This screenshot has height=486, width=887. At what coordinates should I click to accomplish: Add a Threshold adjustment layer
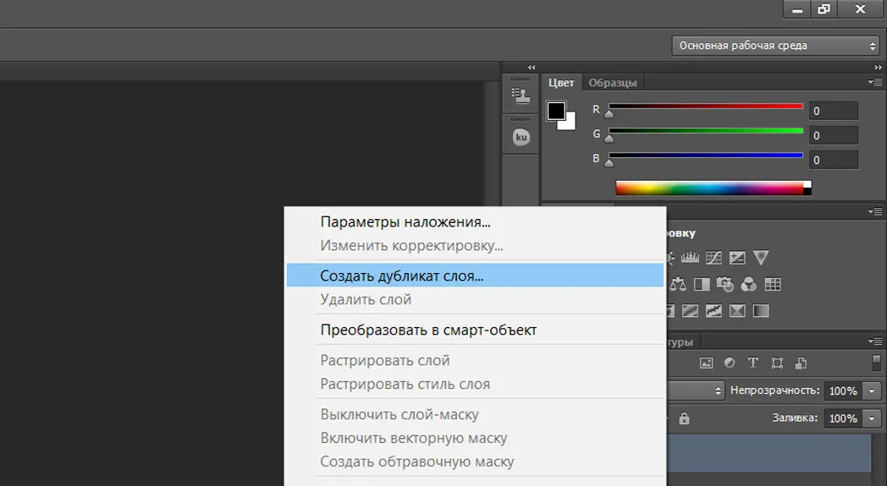click(713, 311)
